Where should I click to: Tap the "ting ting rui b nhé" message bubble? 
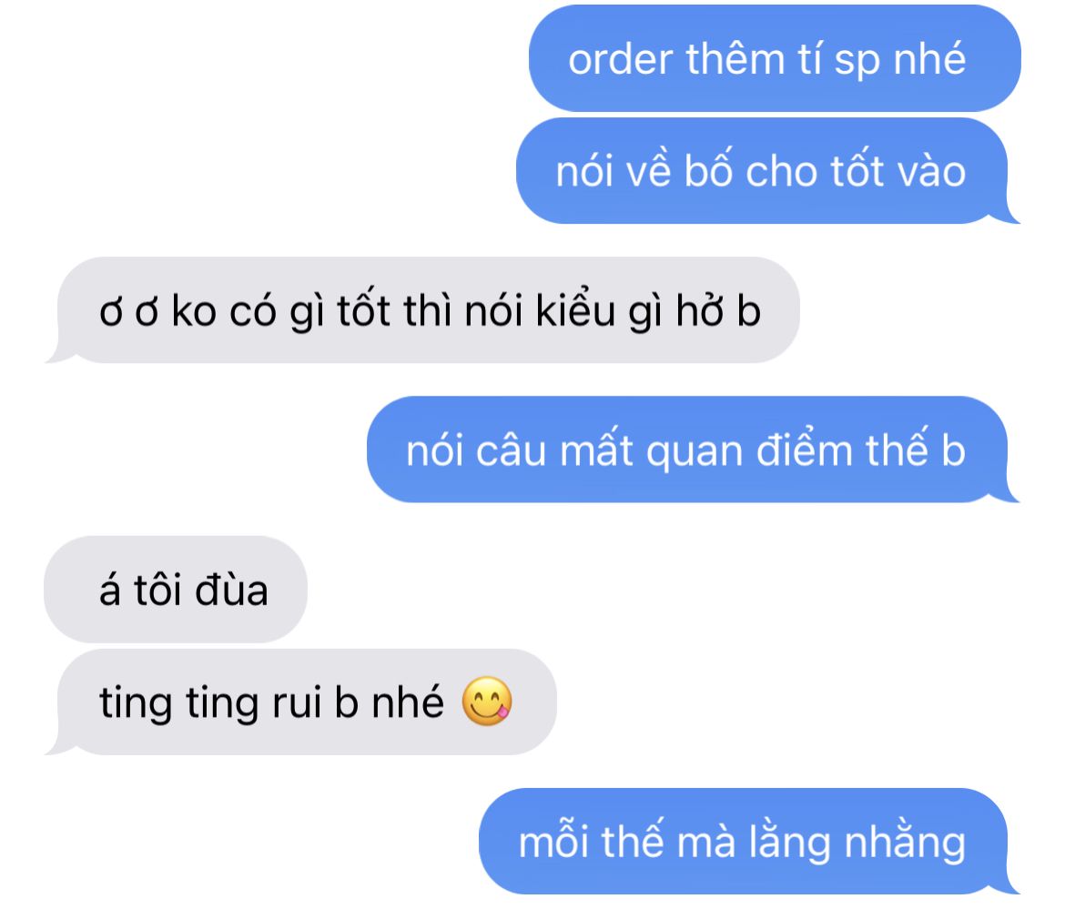300,702
